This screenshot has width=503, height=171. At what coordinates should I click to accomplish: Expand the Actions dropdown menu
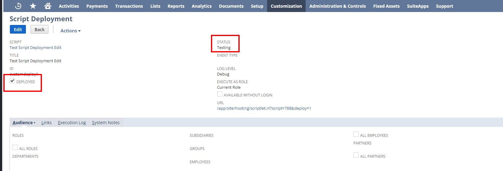point(70,31)
